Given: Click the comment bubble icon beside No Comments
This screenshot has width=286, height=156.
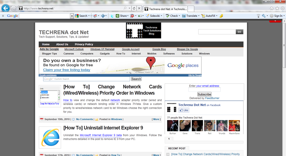Looking at the screenshot, I should [x=73, y=120].
